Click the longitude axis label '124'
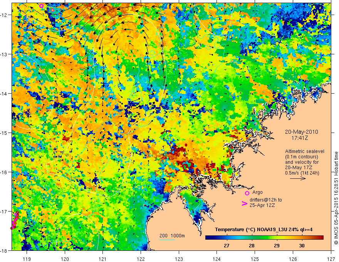 [217, 259]
